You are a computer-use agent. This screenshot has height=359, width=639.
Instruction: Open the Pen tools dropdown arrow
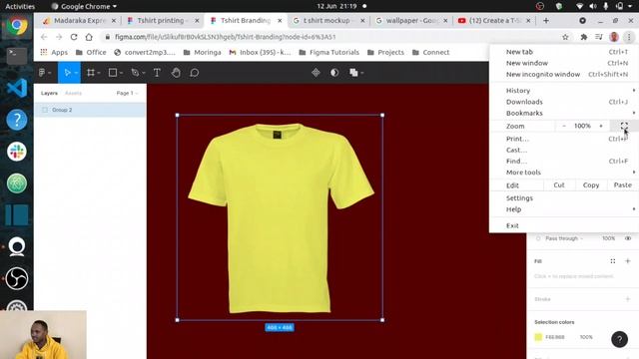tap(144, 73)
